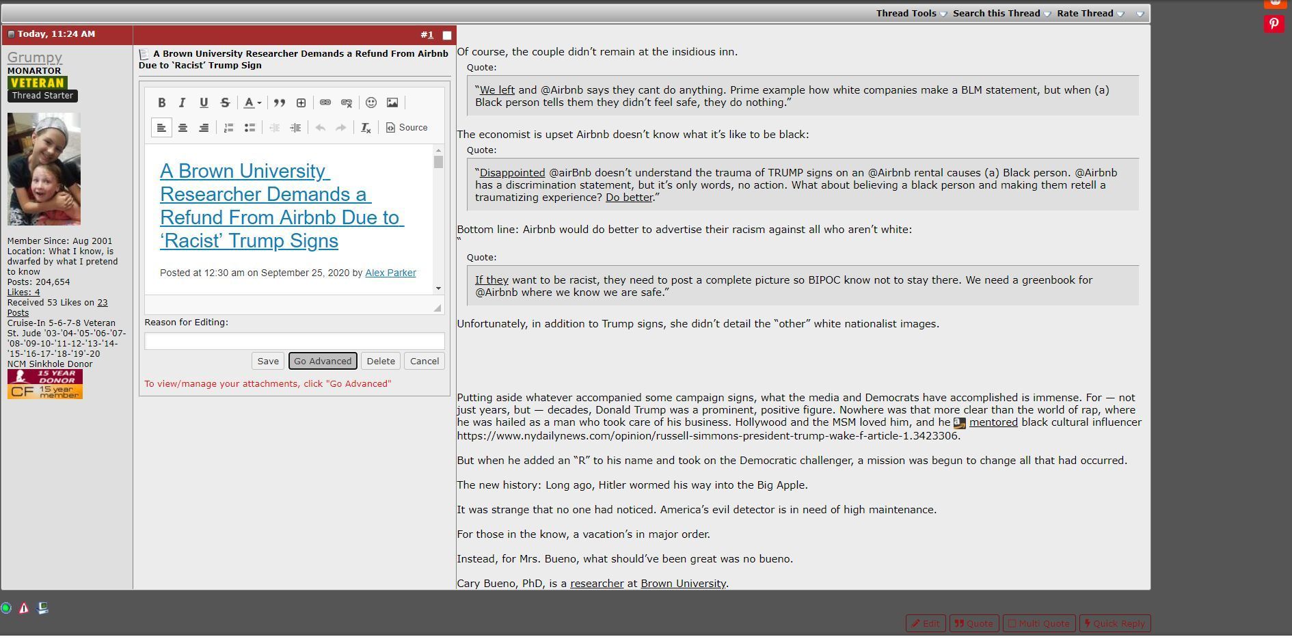Toggle bold formatting in the editor
Image resolution: width=1292 pixels, height=639 pixels.
point(162,103)
